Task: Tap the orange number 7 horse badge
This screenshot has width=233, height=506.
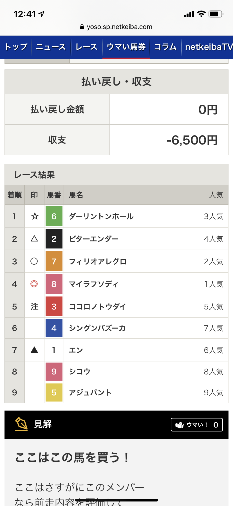Action: coord(54,261)
